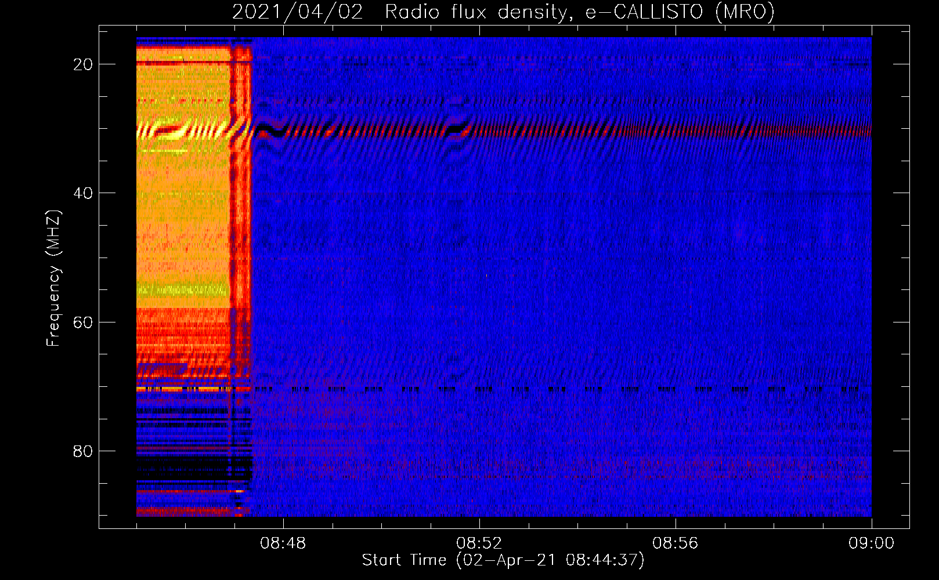939x580 pixels.
Task: Click the 'Frequency (MHZ)' axis label
Action: click(53, 278)
